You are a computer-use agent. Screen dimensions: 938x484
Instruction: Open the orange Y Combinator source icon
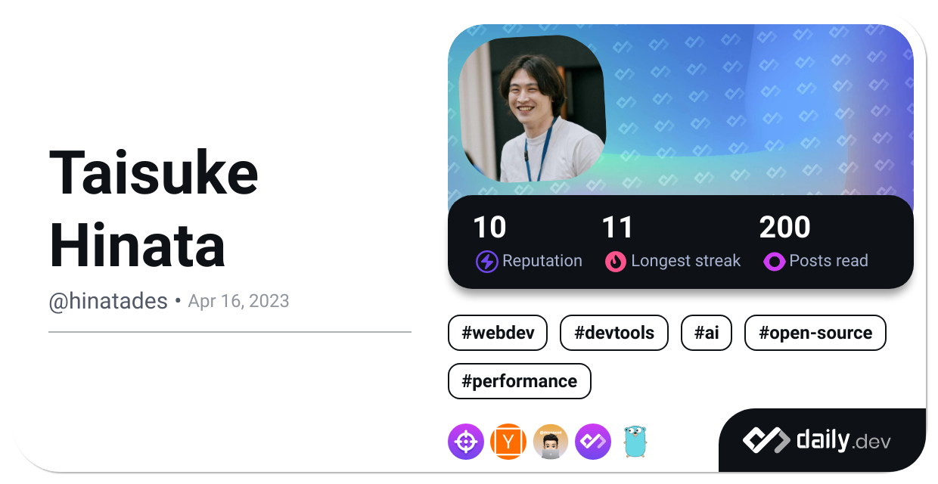pyautogui.click(x=508, y=442)
